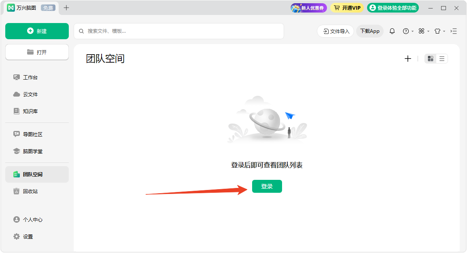Click the green 登录 button
This screenshot has height=253, width=467.
click(x=267, y=186)
